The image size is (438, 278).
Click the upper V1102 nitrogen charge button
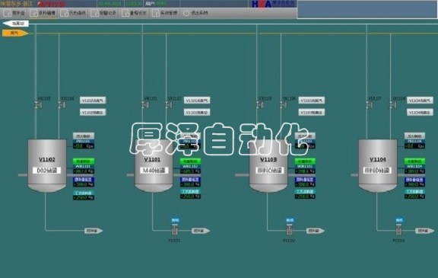tap(93, 101)
